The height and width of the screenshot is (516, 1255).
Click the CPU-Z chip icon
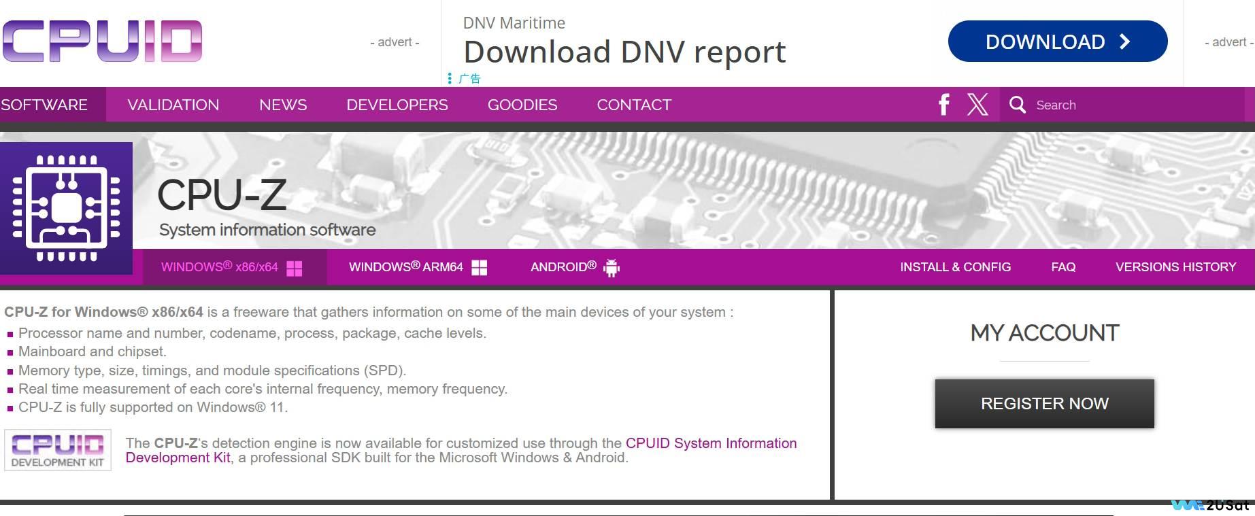click(66, 208)
